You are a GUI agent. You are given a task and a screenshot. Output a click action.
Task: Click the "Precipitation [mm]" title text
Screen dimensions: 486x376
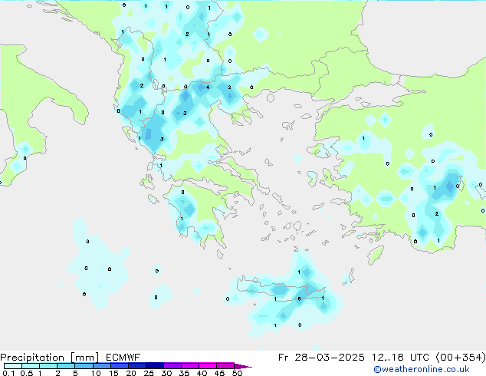coord(50,358)
